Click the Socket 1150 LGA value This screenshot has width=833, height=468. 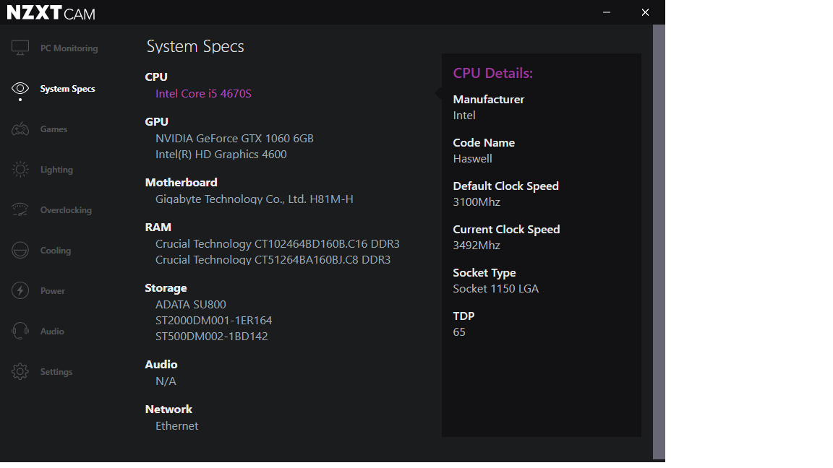point(495,289)
